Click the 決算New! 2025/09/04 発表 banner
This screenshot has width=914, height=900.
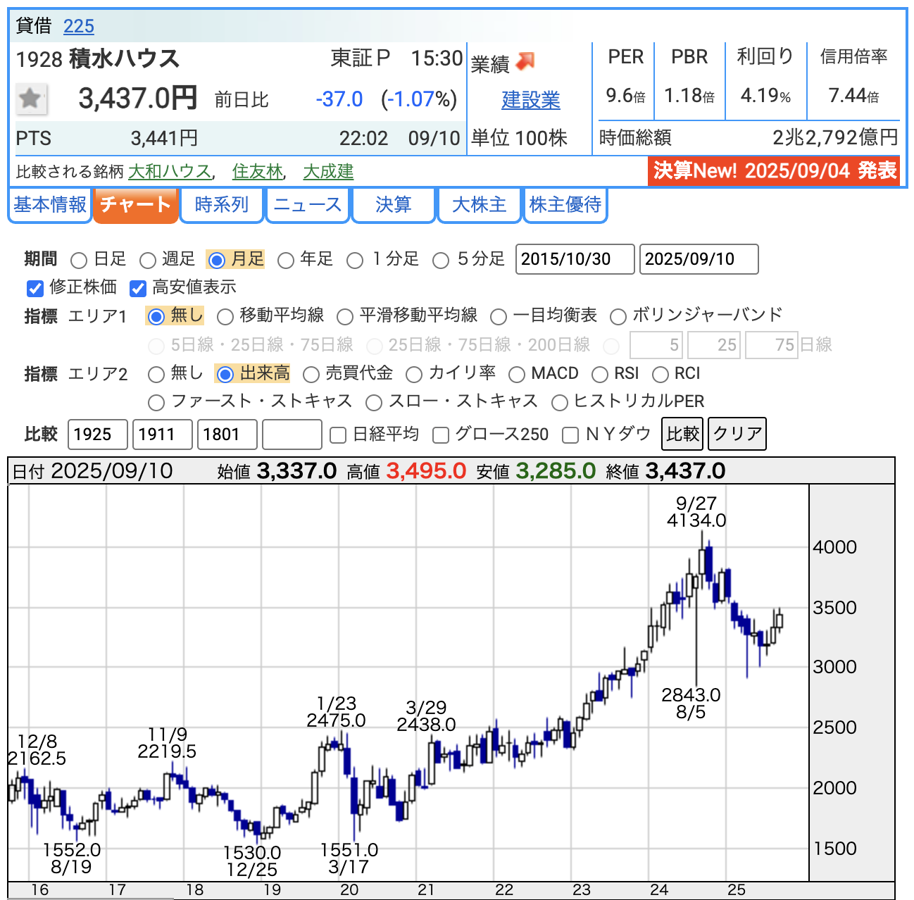click(774, 170)
